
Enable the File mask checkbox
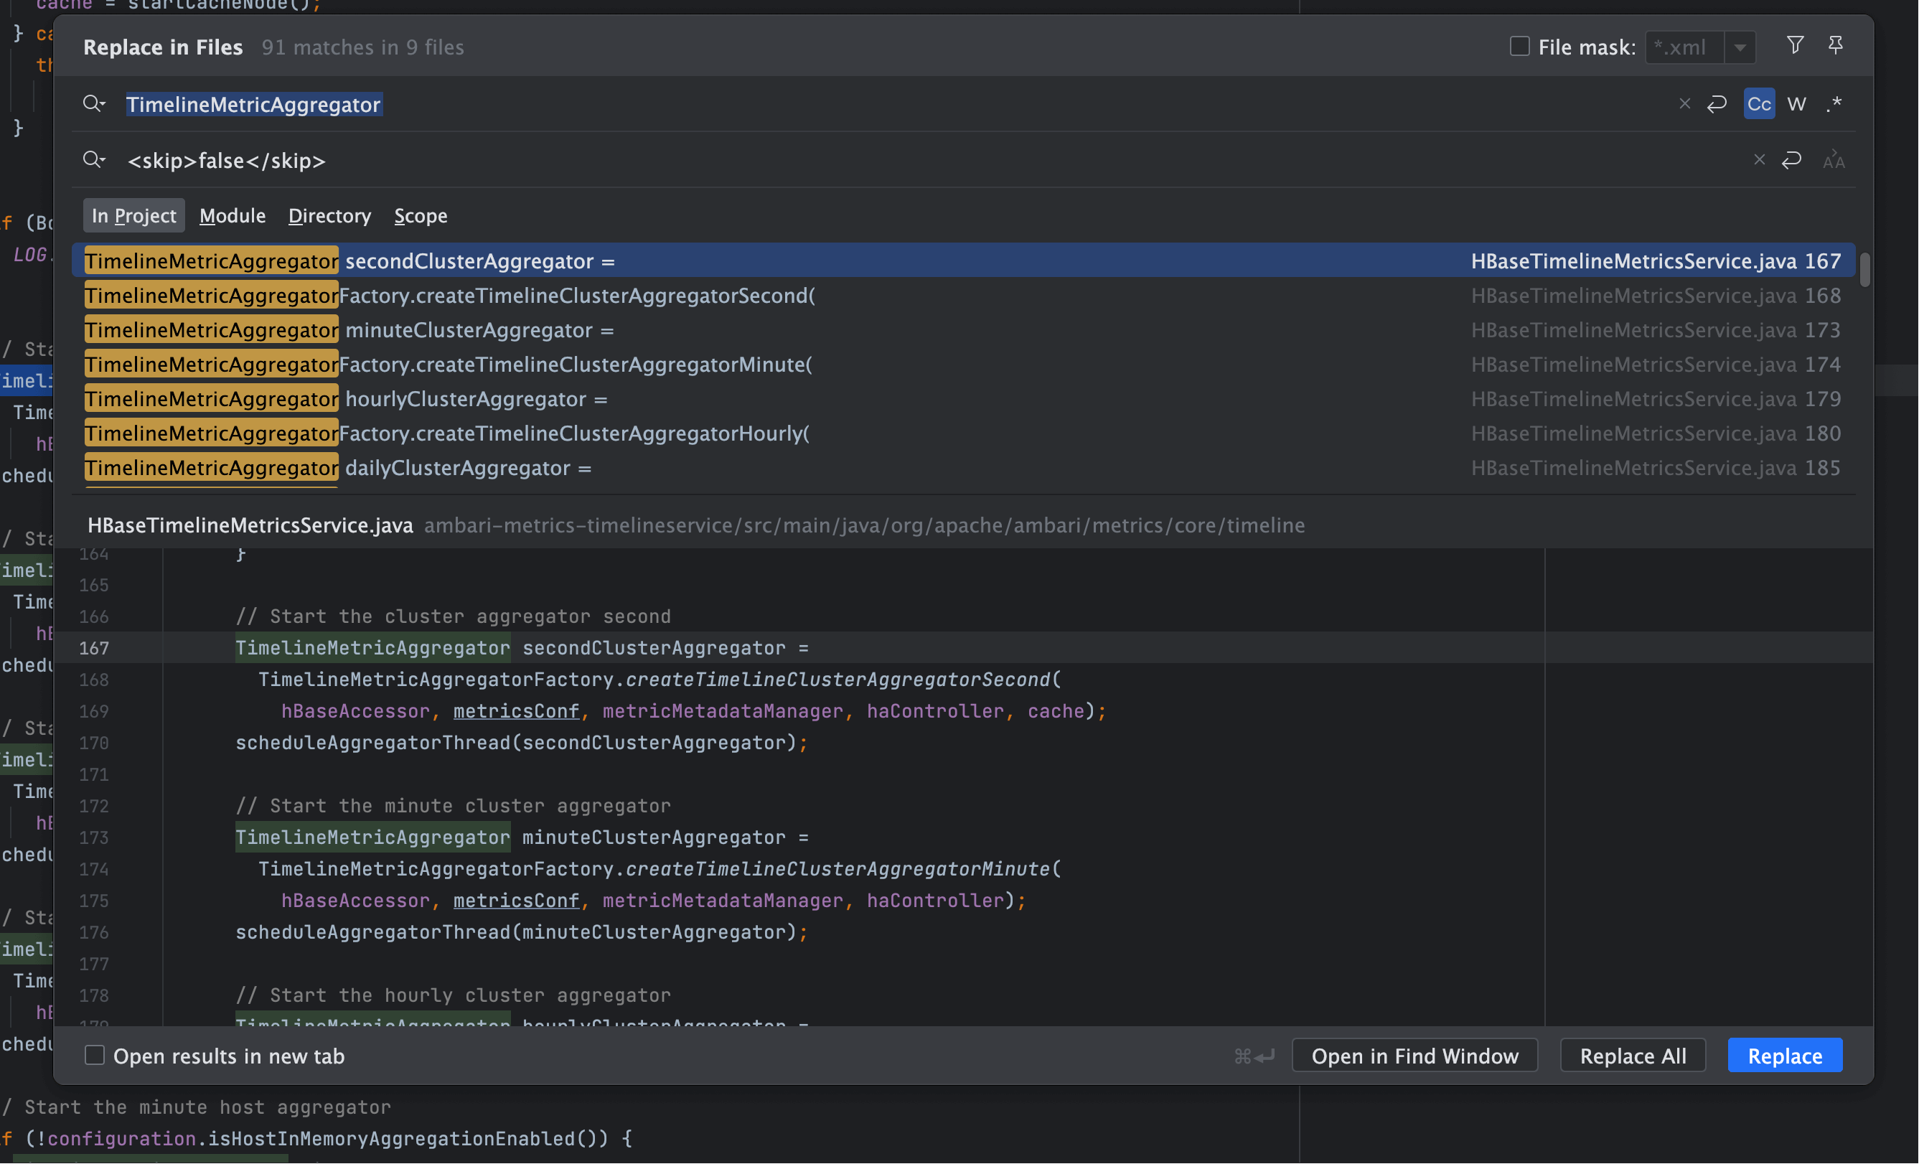(x=1519, y=46)
